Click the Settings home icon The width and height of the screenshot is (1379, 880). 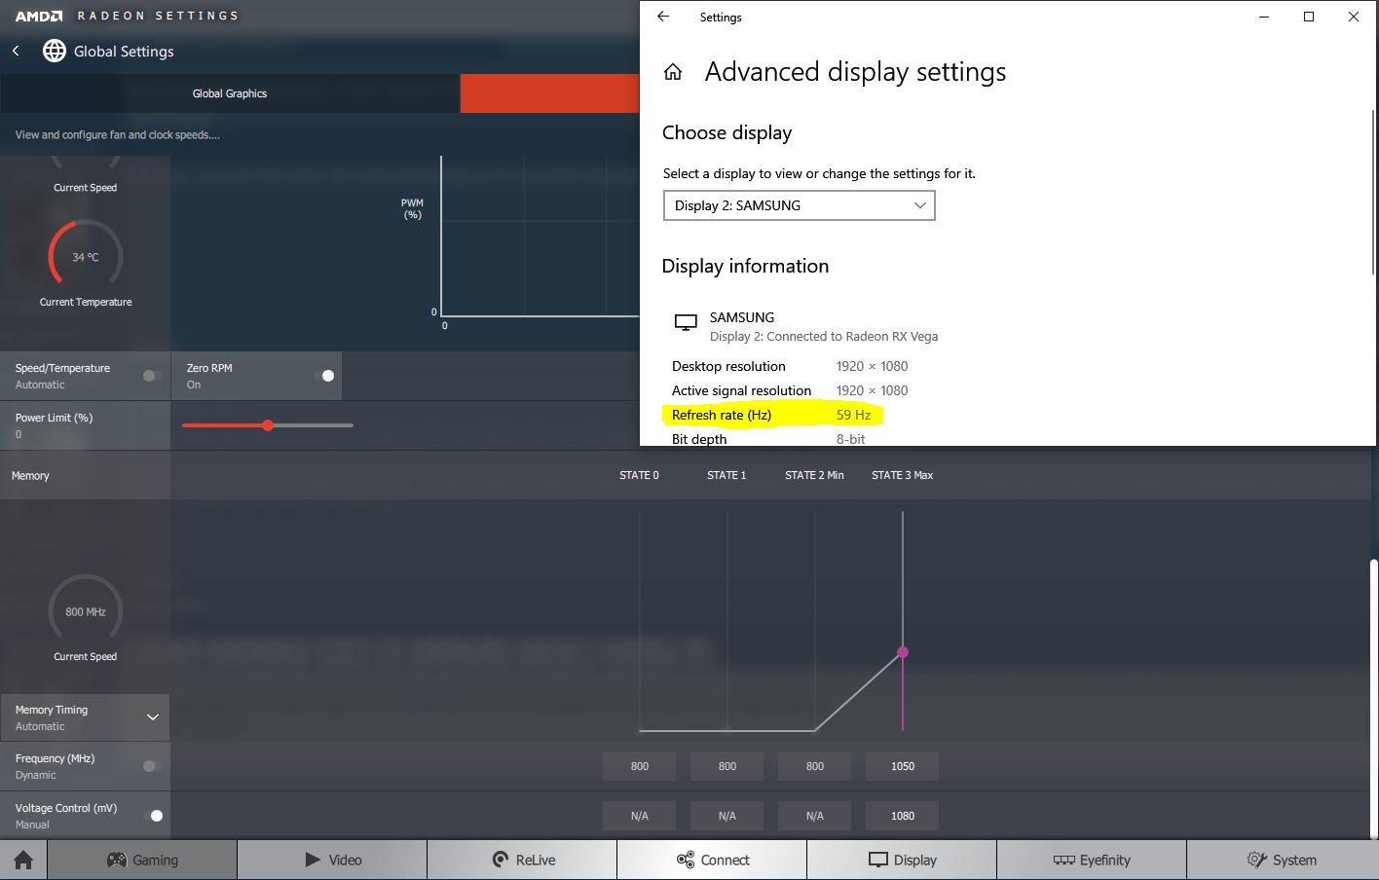point(673,72)
